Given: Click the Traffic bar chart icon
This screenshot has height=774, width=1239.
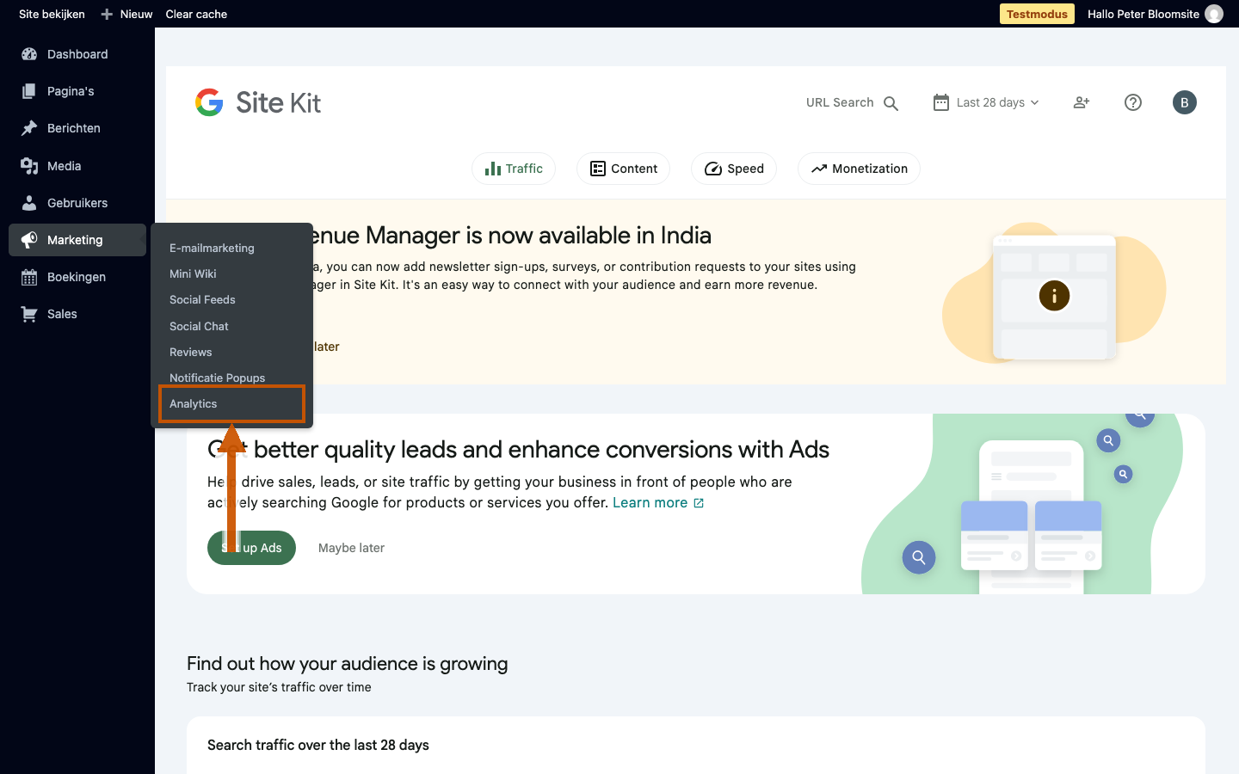Looking at the screenshot, I should pos(493,169).
